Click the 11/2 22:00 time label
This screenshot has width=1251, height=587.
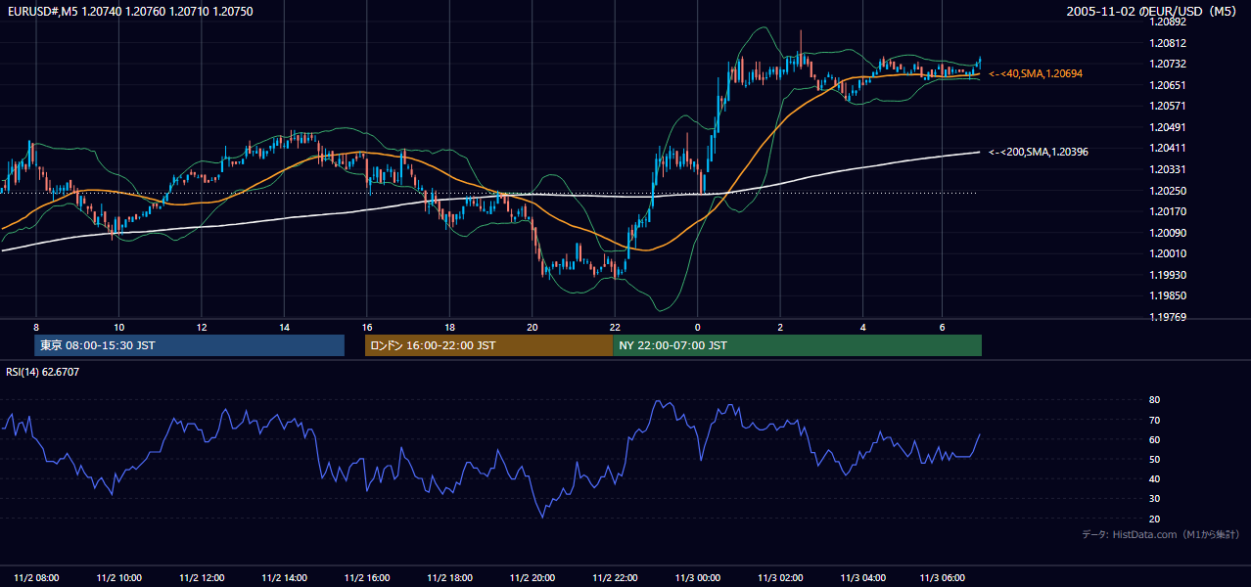[x=616, y=577]
